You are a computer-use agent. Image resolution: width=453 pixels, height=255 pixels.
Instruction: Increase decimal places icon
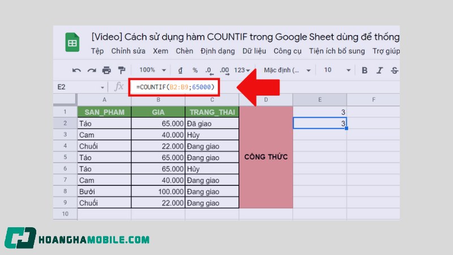click(224, 70)
